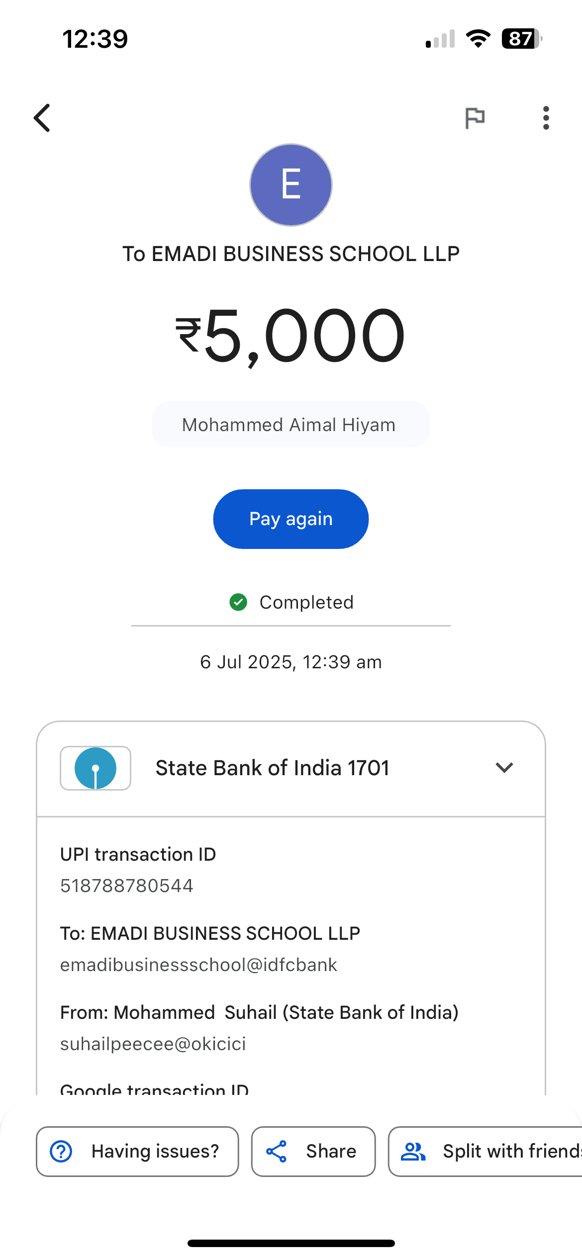Image resolution: width=582 pixels, height=1259 pixels.
Task: Expand the bank account details chevron
Action: 504,768
